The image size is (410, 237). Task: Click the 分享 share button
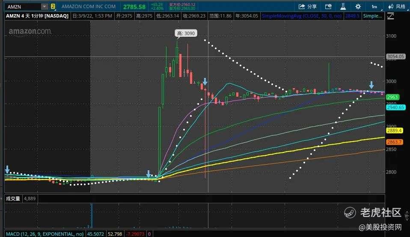307,6
